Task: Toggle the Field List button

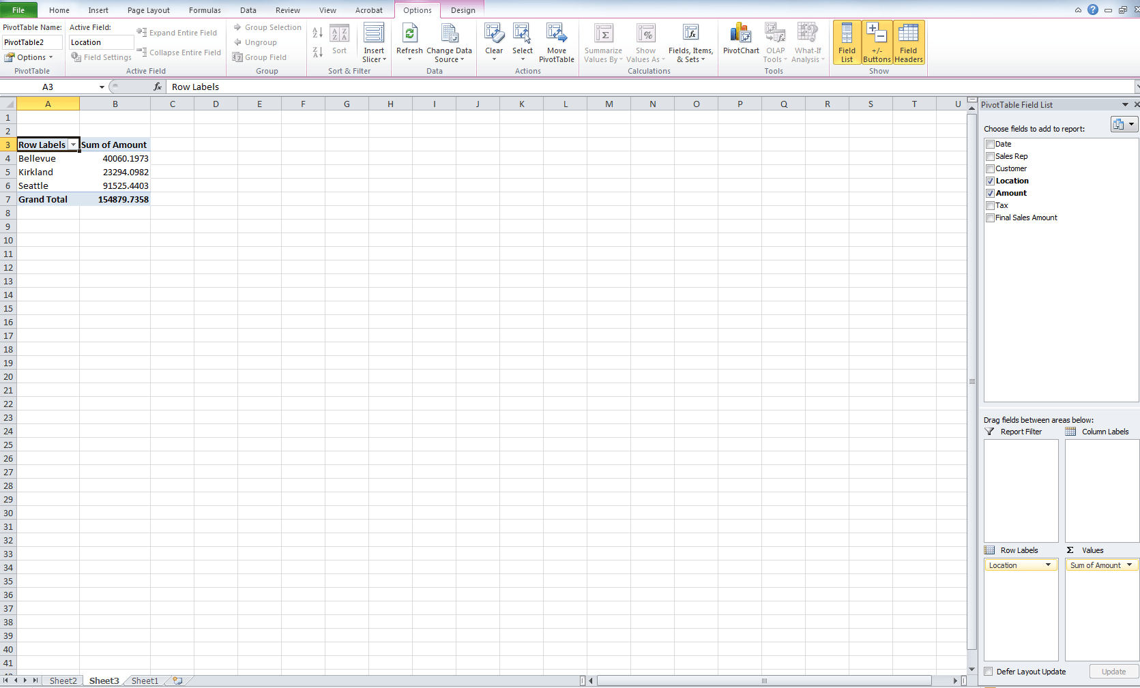Action: 847,42
